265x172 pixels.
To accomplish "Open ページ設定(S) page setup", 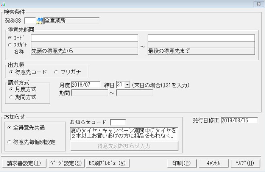I will (x=65, y=163).
